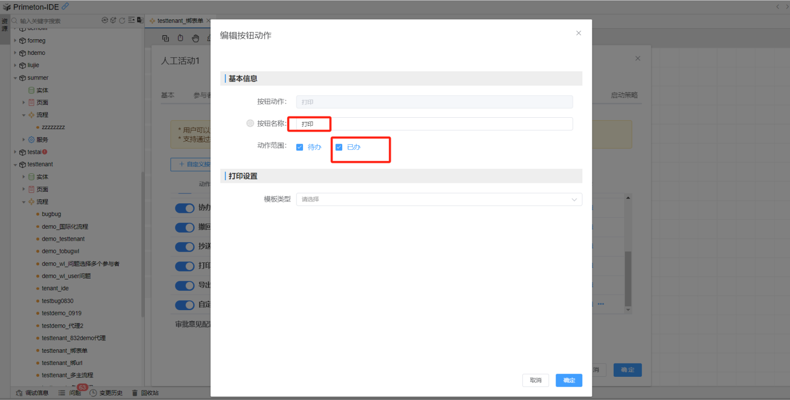
Task: Open 变更历史 from the status bar
Action: tap(106, 393)
